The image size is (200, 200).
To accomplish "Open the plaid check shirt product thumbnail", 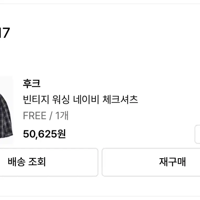I will pyautogui.click(x=7, y=111).
